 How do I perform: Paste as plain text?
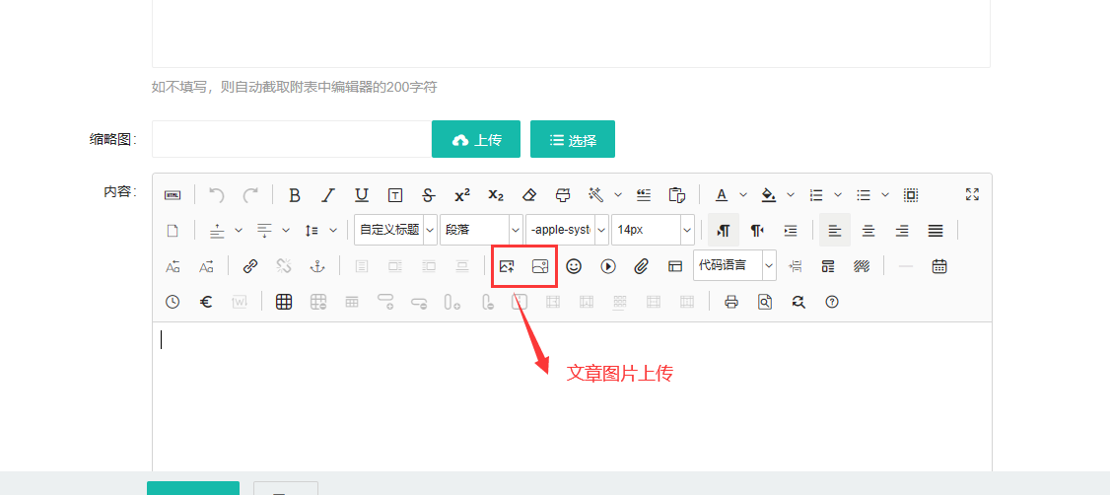pyautogui.click(x=677, y=194)
